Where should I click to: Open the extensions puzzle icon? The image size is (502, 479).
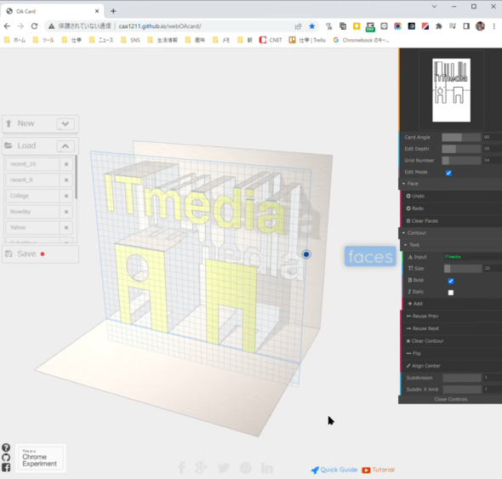pos(438,26)
